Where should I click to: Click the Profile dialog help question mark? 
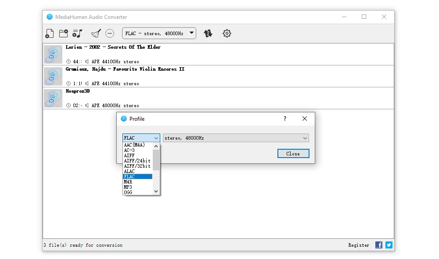tap(284, 119)
